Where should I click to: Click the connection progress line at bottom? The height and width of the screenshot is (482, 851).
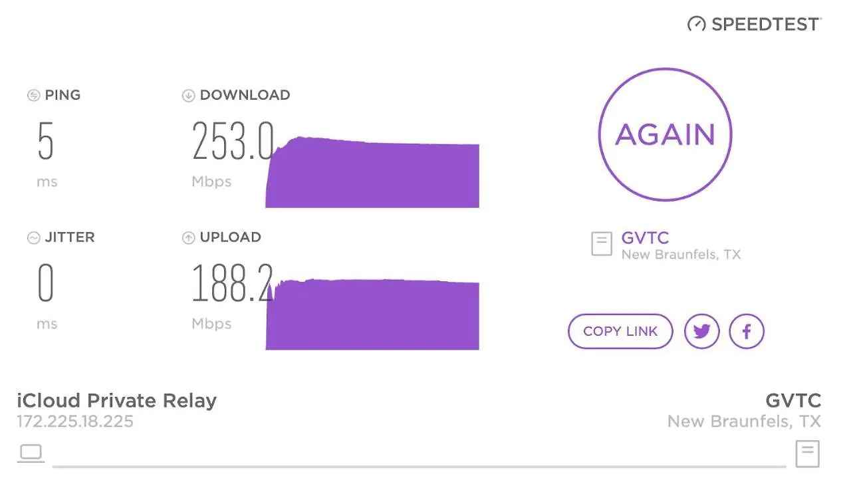419,467
